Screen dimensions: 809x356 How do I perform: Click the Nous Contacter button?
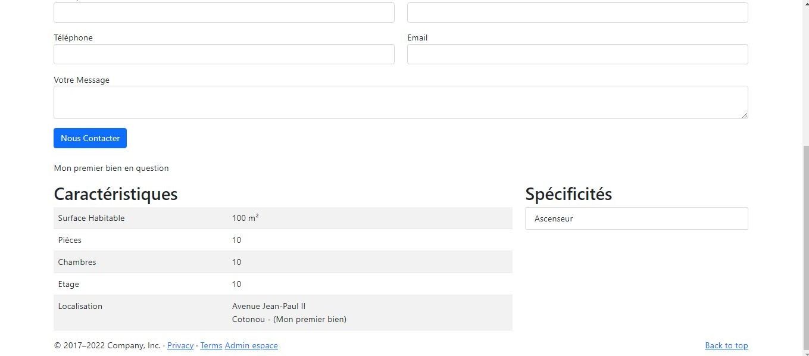[90, 138]
